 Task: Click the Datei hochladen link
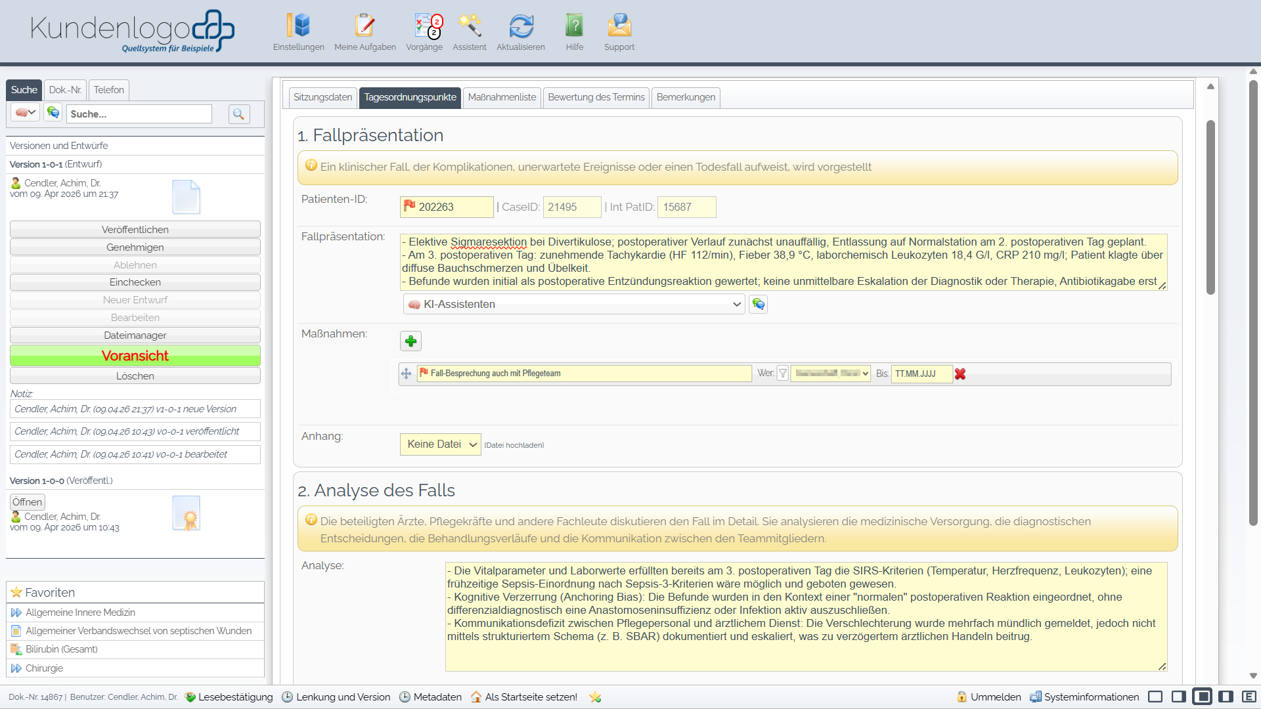click(x=514, y=446)
